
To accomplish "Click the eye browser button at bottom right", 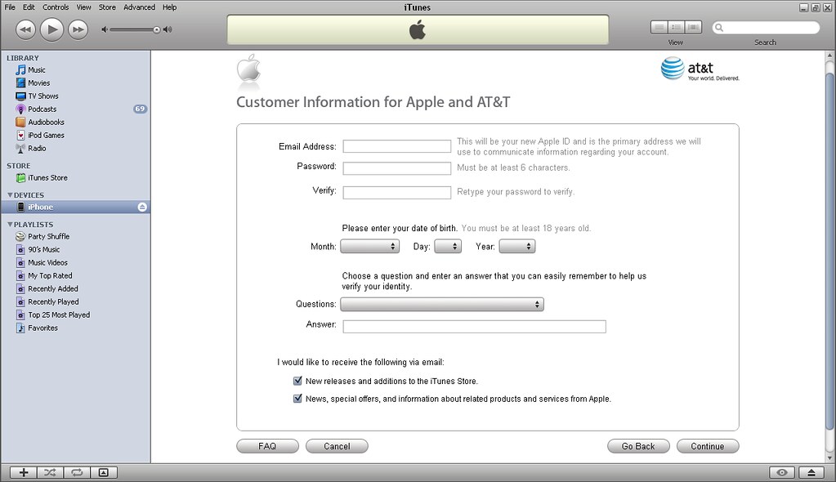I will (x=782, y=472).
